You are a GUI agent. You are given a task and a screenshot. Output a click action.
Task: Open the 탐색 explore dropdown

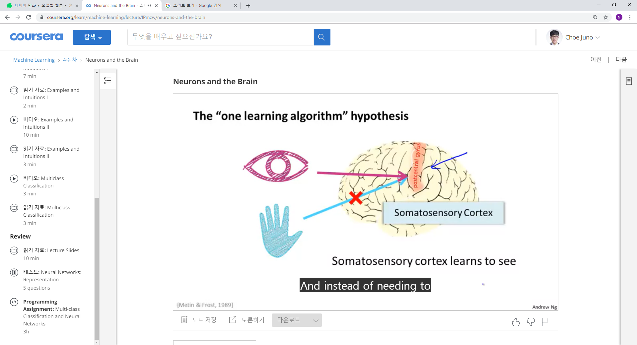(x=92, y=37)
